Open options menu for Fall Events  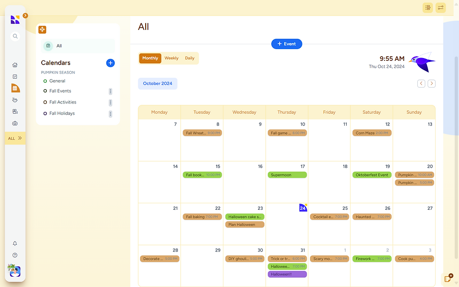tap(111, 91)
